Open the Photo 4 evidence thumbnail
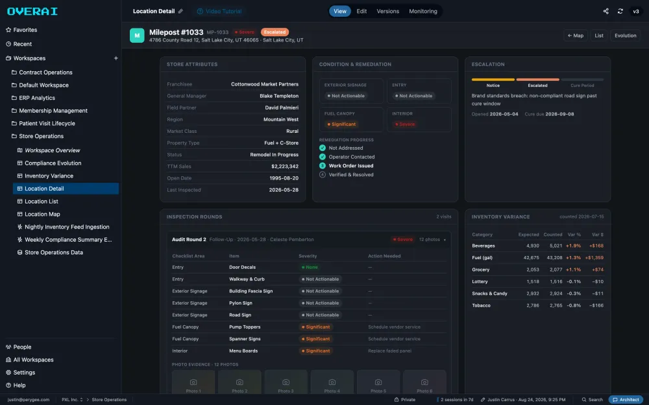Screen dimensions: 649x405 coord(332,382)
